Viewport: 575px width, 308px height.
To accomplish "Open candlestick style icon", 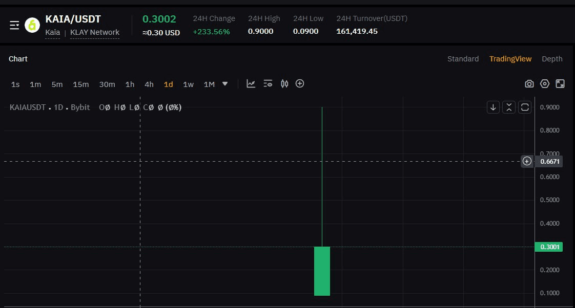I will (x=284, y=84).
